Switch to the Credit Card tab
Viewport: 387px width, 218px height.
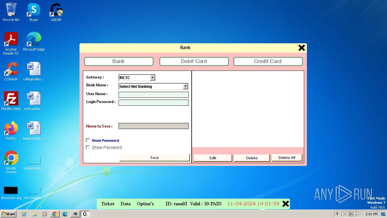(x=268, y=61)
